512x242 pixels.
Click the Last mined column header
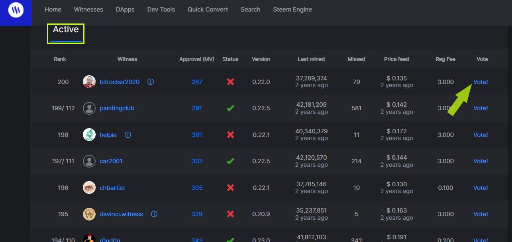(x=311, y=59)
